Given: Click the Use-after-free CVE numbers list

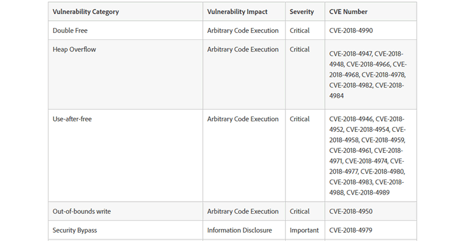Looking at the screenshot, I should [x=368, y=156].
